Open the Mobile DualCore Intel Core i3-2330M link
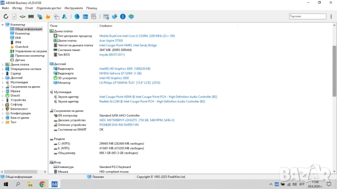Screen dimensions: 337x189 [137, 36]
